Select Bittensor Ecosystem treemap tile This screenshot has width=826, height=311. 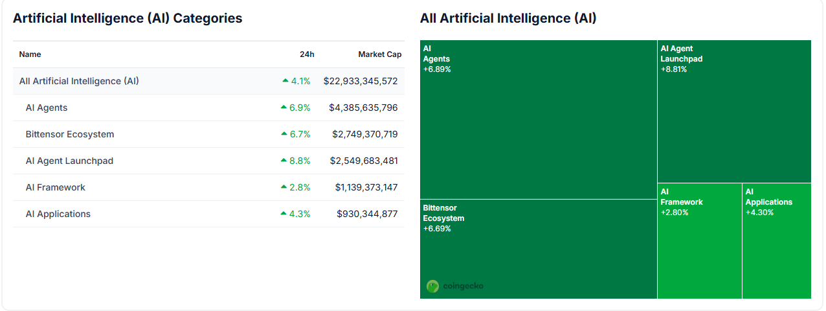coord(538,249)
